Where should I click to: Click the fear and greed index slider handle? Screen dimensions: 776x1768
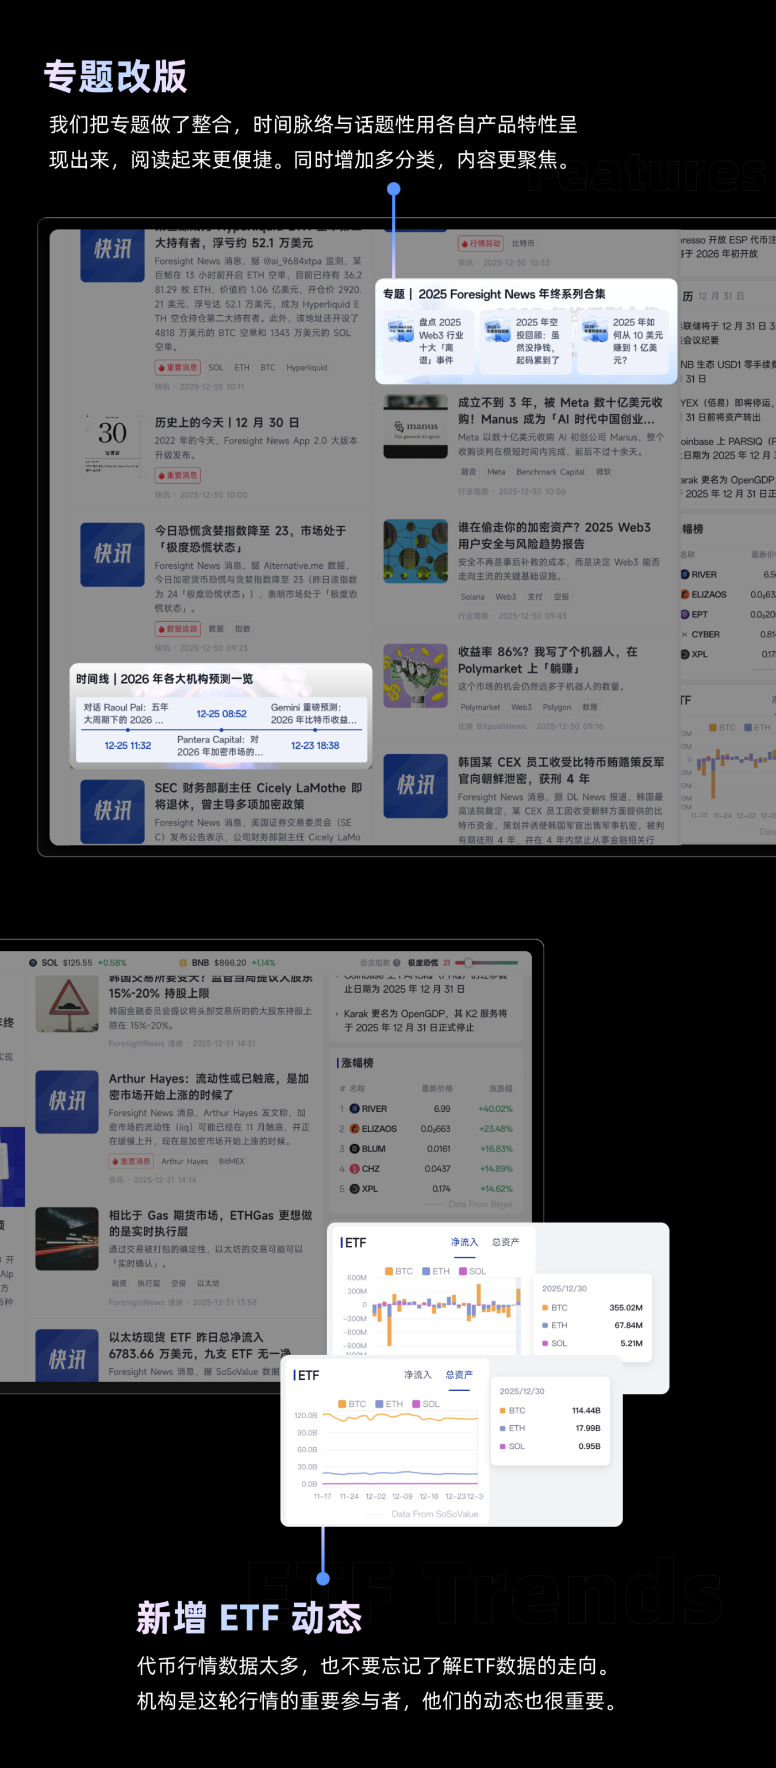tap(468, 962)
